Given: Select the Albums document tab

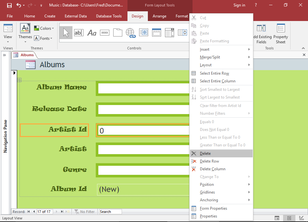Looking at the screenshot, I should [x=24, y=55].
